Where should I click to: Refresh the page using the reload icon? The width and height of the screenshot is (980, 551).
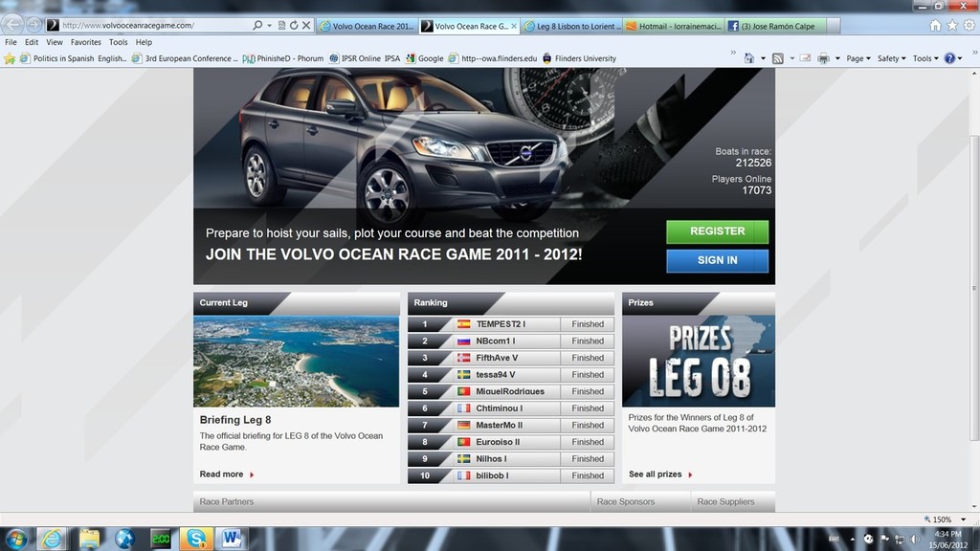coord(294,26)
